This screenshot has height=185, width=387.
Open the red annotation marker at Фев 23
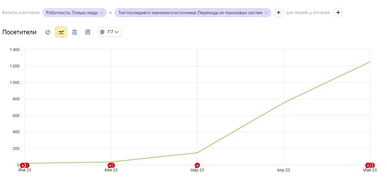tap(111, 165)
